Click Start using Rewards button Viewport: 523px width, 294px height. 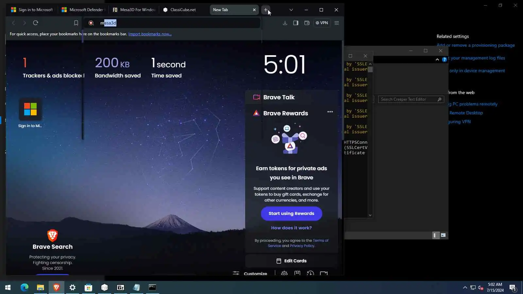click(x=292, y=214)
